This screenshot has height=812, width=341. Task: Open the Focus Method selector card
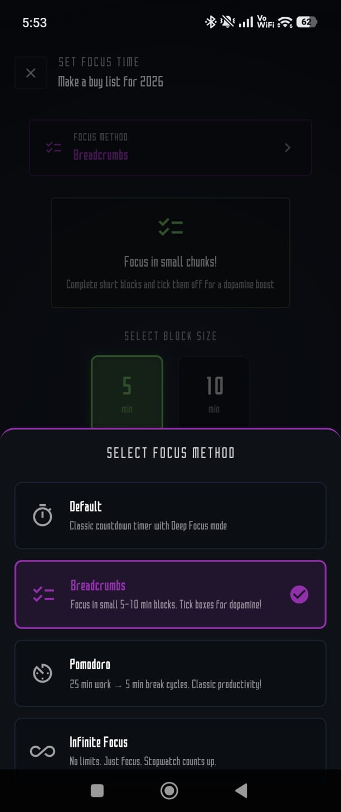click(x=170, y=147)
